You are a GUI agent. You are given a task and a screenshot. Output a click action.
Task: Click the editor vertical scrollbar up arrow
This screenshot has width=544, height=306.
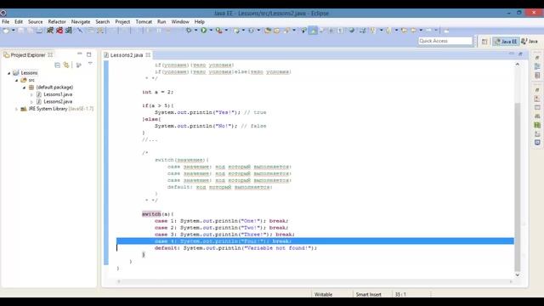518,65
